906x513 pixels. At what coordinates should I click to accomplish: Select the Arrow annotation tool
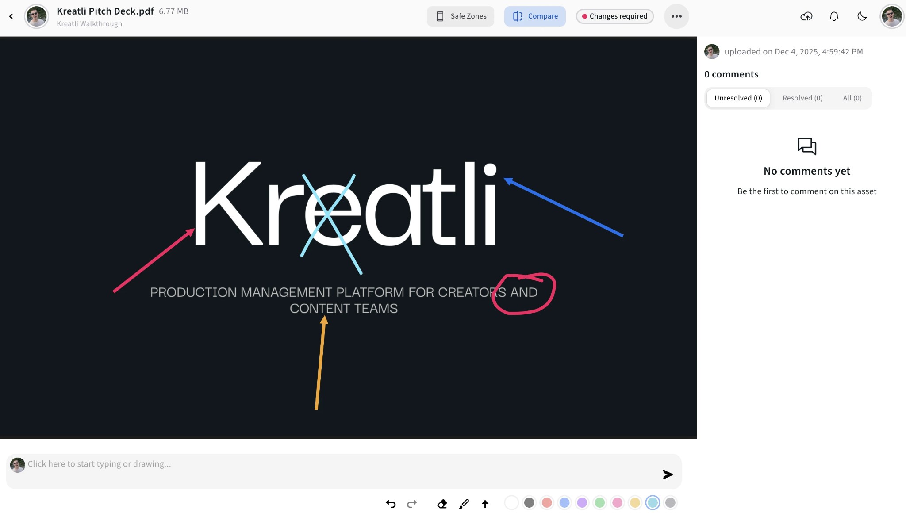[485, 504]
